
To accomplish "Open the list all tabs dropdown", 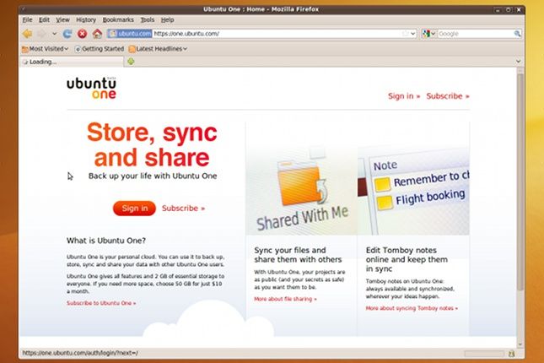I will (x=519, y=62).
